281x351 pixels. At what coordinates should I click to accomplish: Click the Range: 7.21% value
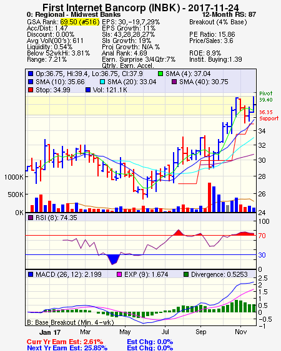[47, 60]
